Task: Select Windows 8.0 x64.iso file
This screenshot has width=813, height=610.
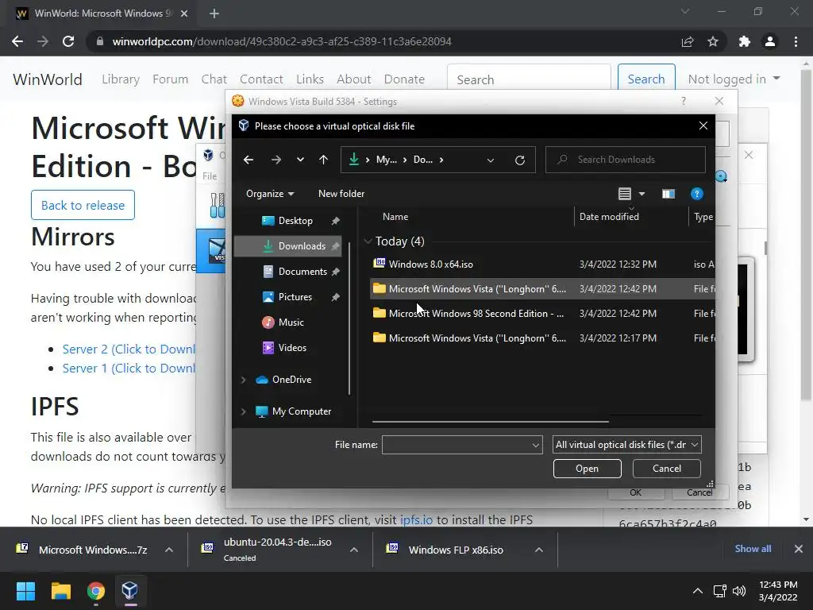Action: (541, 264)
